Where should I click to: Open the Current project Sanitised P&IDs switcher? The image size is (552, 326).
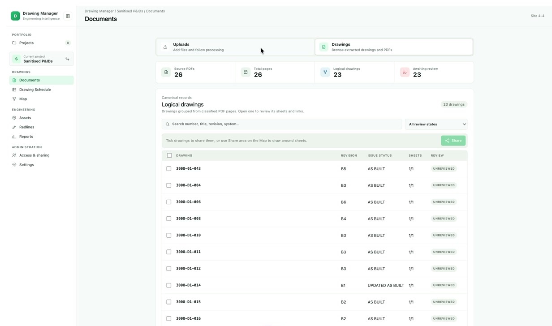point(42,59)
